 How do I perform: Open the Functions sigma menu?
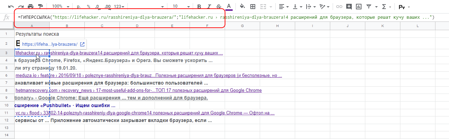(386, 7)
